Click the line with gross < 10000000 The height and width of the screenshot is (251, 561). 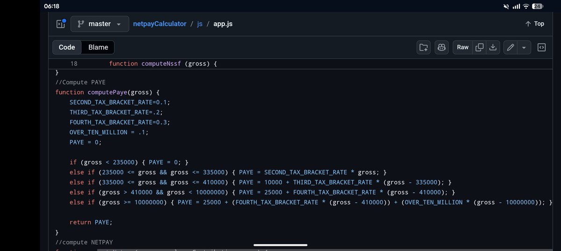[x=262, y=192]
